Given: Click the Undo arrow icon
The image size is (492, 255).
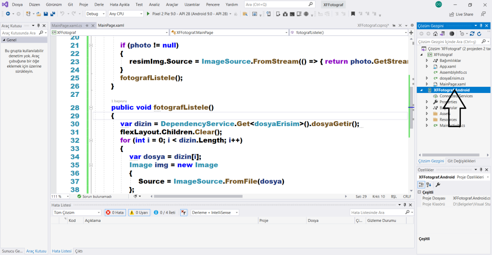Looking at the screenshot, I should point(62,14).
